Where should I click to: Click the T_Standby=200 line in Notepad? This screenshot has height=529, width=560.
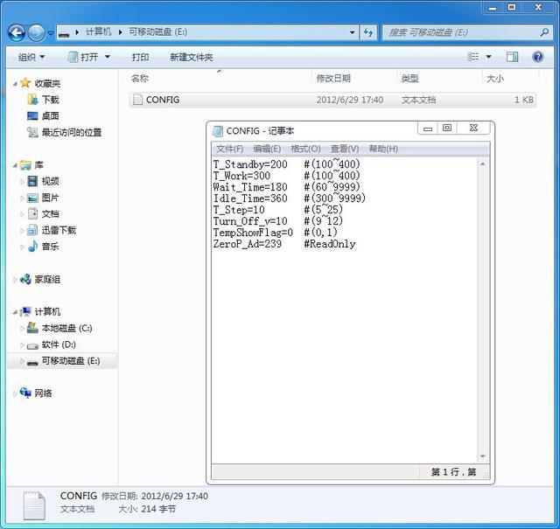(287, 164)
